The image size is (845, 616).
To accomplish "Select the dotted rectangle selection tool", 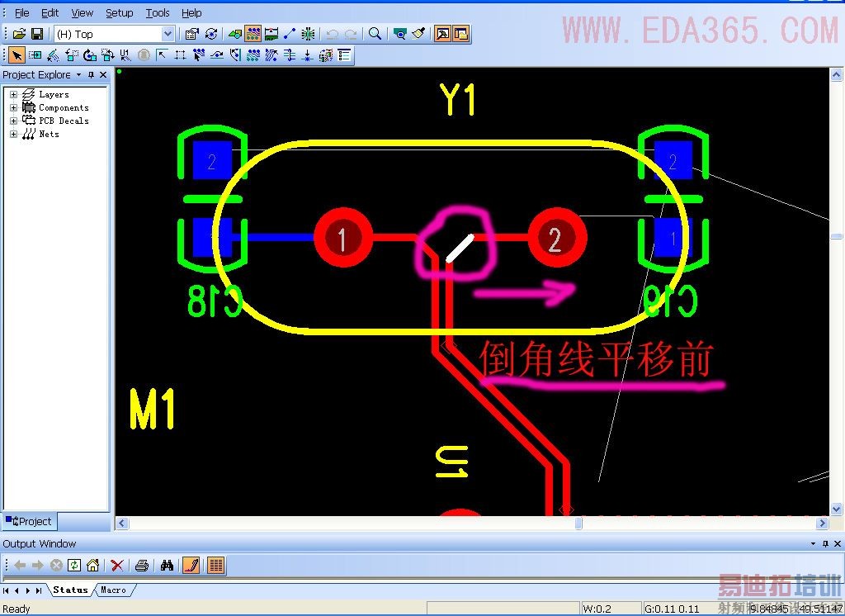I will click(x=181, y=55).
